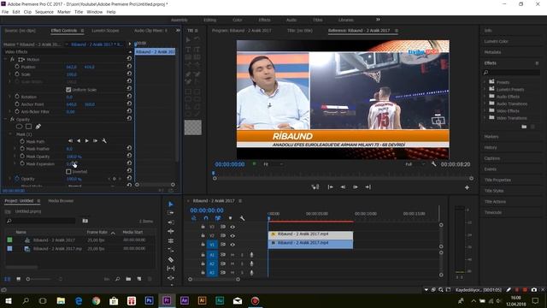Open Premiere Pro from the taskbar

point(167,300)
